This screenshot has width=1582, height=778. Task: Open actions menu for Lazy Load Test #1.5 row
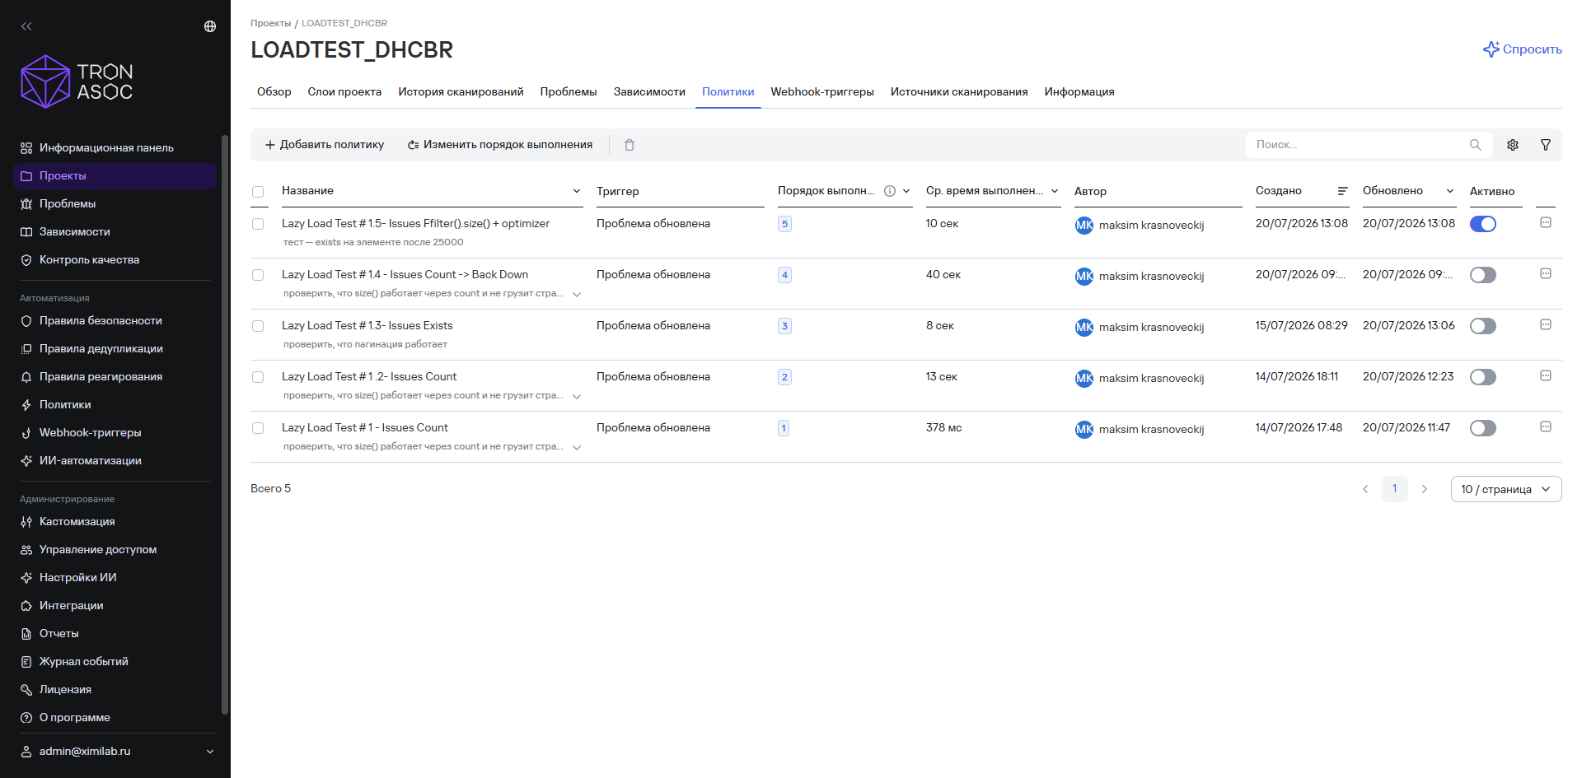click(x=1546, y=222)
